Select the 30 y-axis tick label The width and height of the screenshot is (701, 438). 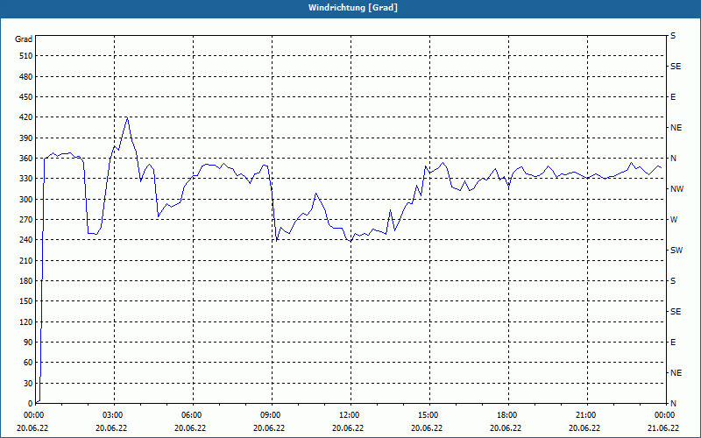click(28, 384)
